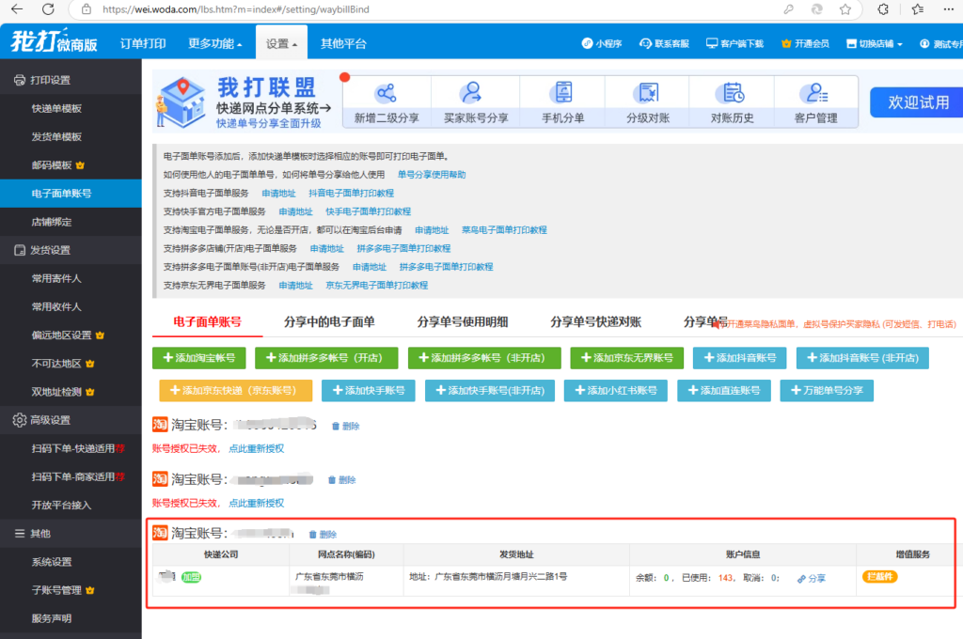The height and width of the screenshot is (639, 963).
Task: Open 买家账号分享 icon in banner
Action: [x=471, y=93]
